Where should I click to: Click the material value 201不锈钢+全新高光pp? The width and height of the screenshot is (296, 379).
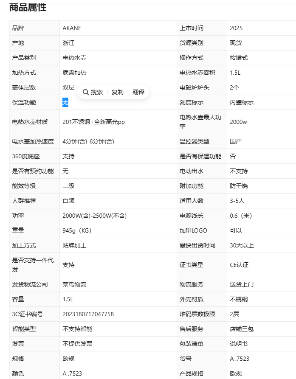tap(93, 122)
